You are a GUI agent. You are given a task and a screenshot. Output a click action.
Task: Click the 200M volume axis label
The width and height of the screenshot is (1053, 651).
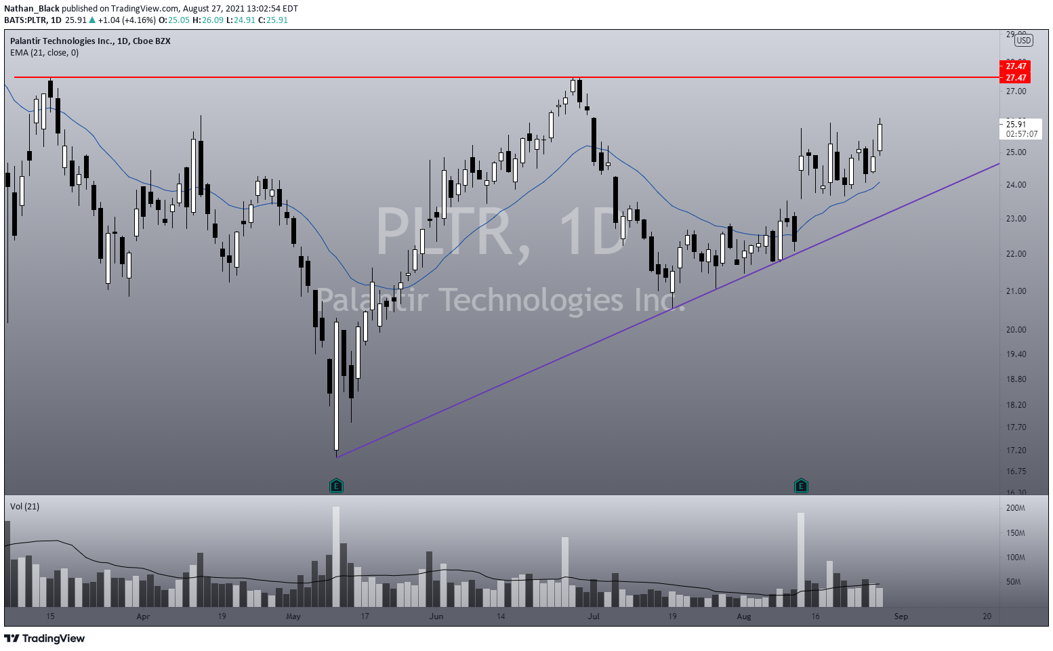tap(1015, 507)
